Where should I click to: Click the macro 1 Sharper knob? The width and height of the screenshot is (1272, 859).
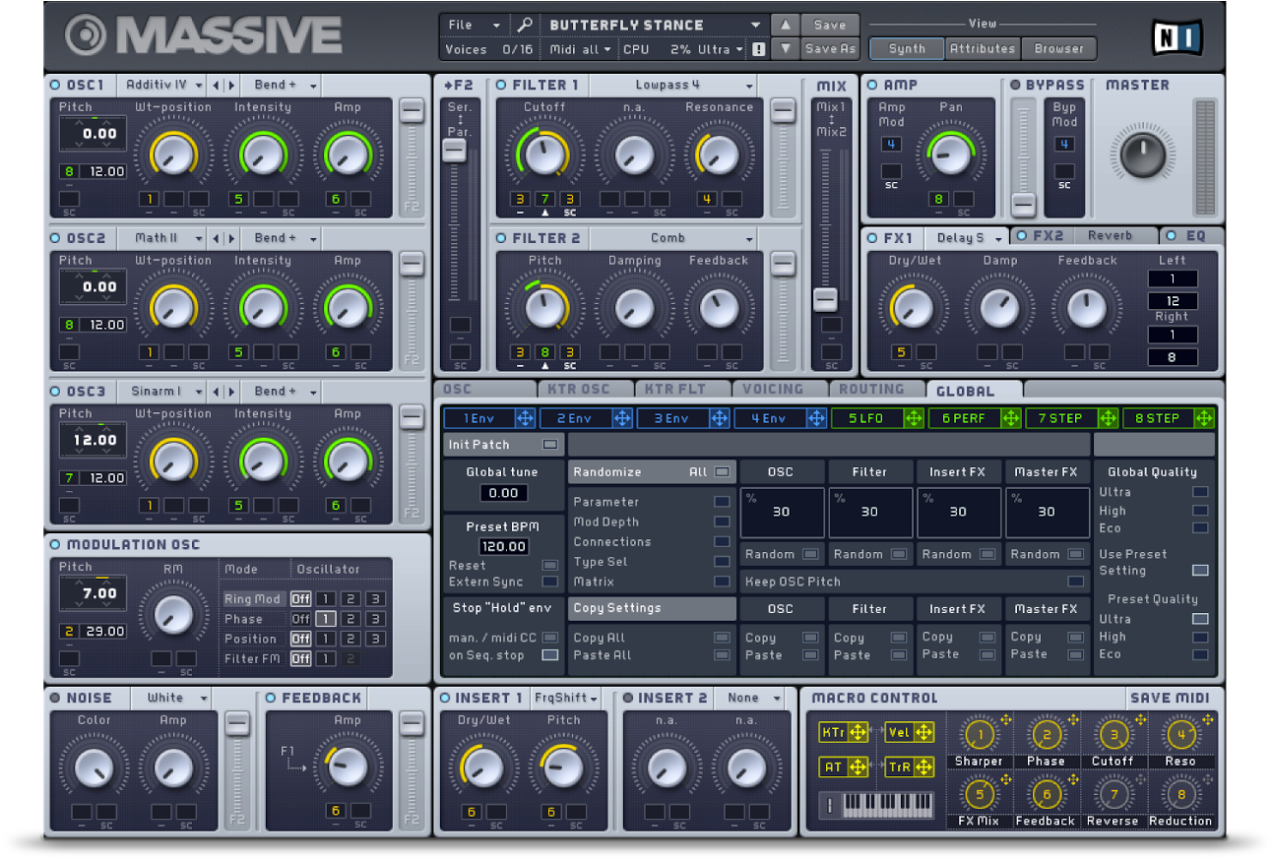pos(979,735)
